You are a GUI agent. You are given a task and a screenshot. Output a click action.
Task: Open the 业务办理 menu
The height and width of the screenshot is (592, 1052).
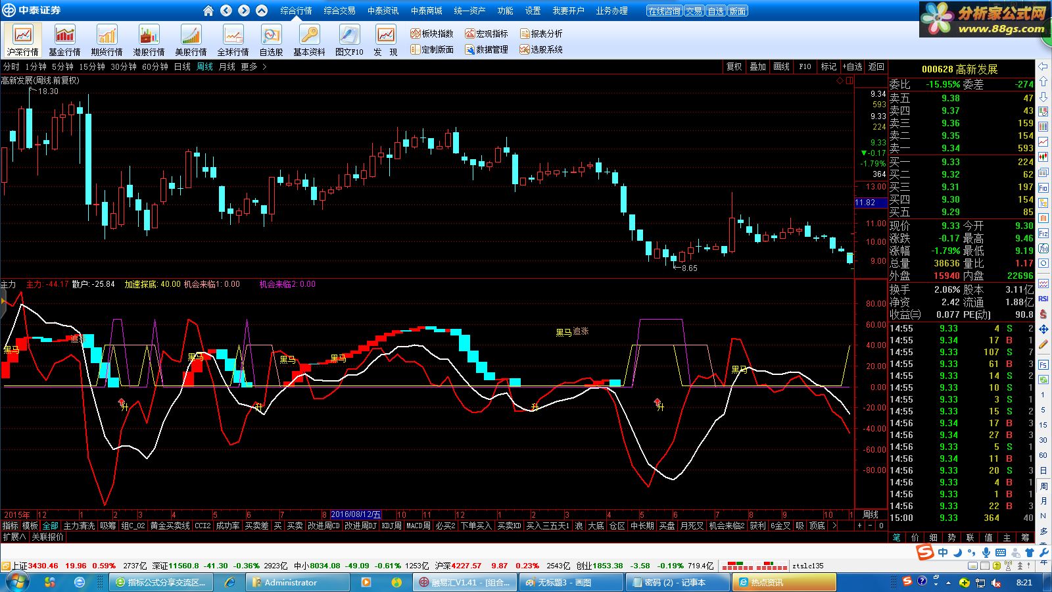(x=611, y=11)
